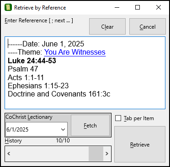Viewport: 170px width, 167px height.
Task: Click the empty history track area
Action: 51,154
